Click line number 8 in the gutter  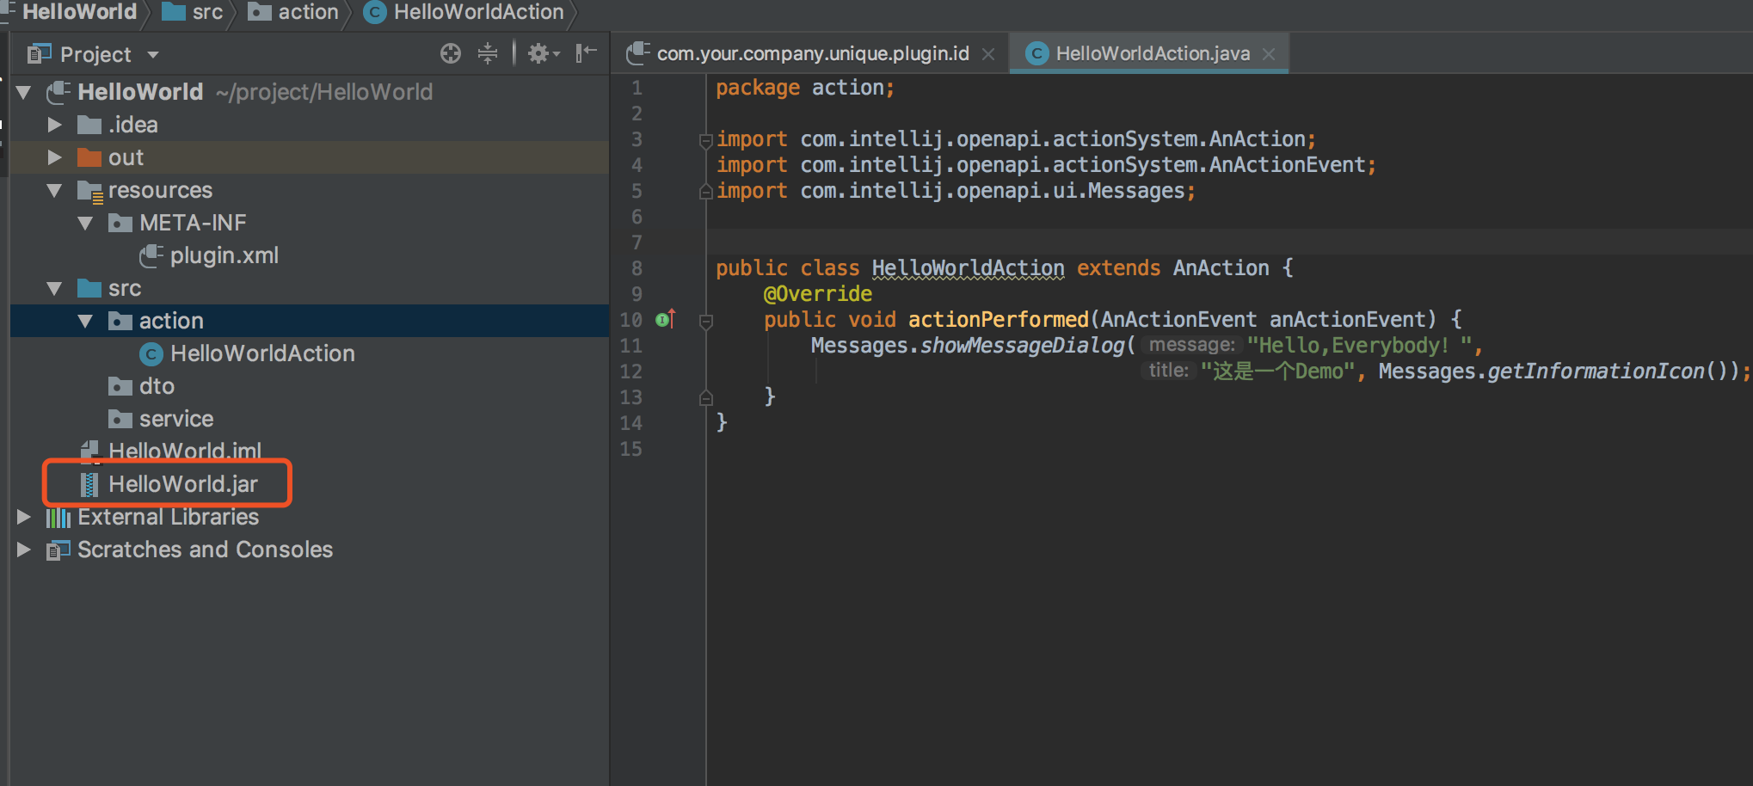pos(637,268)
